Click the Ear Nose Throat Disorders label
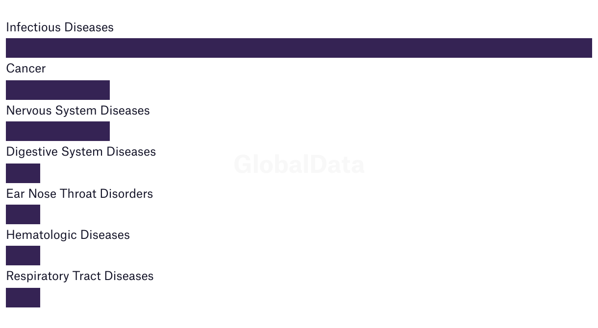Image resolution: width=598 pixels, height=328 pixels. [x=79, y=194]
